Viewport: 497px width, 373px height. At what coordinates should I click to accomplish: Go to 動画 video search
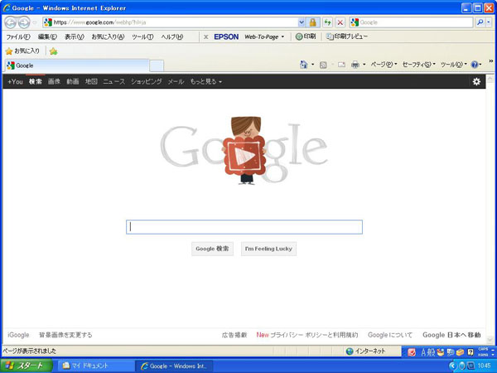coord(73,81)
